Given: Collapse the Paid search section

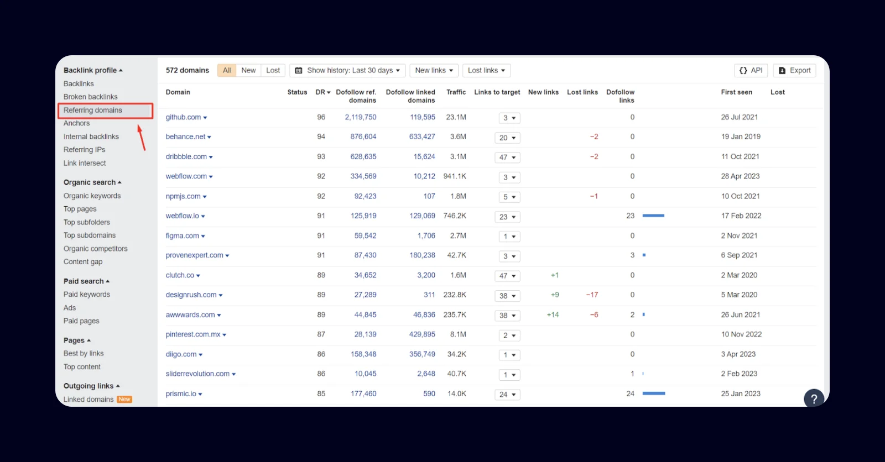Looking at the screenshot, I should tap(86, 281).
